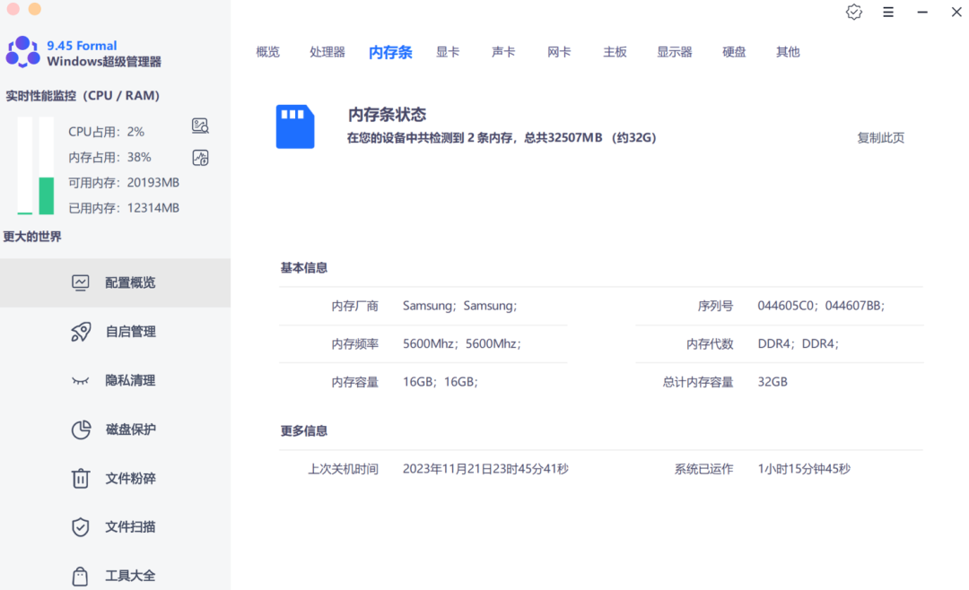The width and height of the screenshot is (969, 590).
Task: Switch to the 主板 motherboard tab
Action: (x=615, y=51)
